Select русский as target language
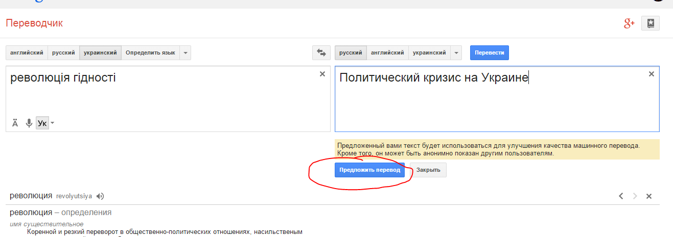Image resolution: width=673 pixels, height=237 pixels. (351, 52)
